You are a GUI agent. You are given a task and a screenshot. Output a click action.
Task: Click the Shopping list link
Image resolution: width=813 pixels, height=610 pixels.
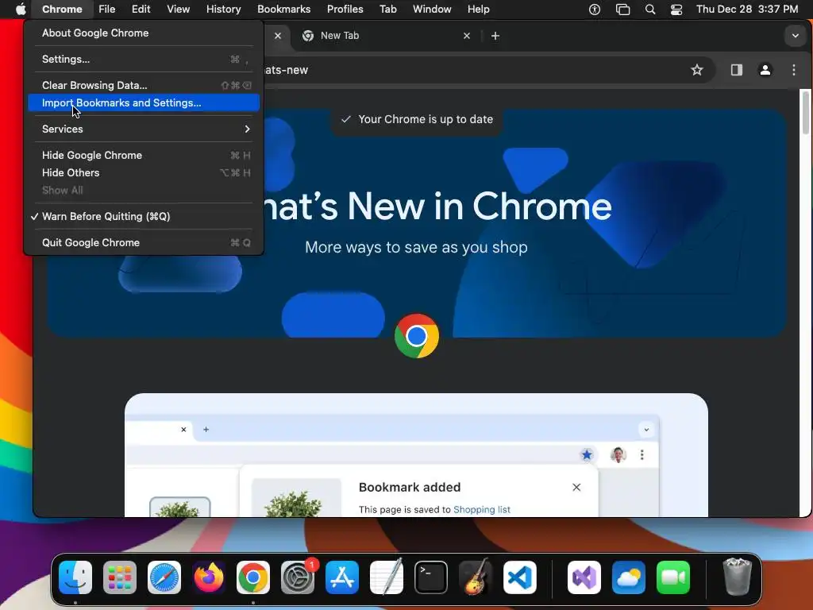pos(482,509)
